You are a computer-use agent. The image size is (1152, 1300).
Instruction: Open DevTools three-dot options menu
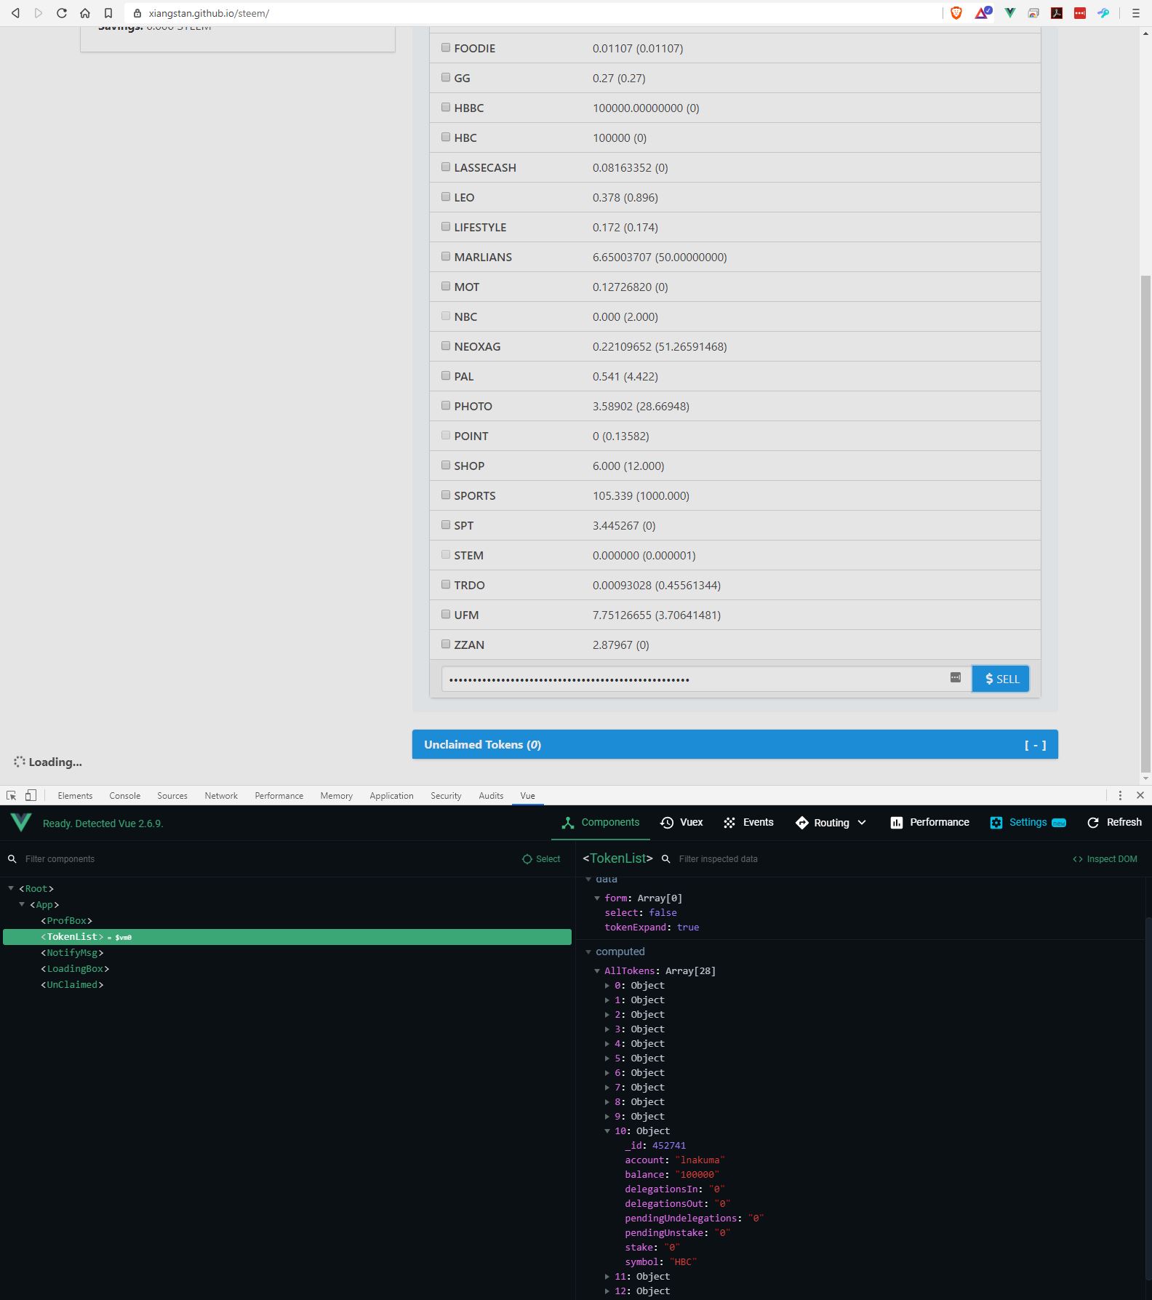[x=1120, y=795]
